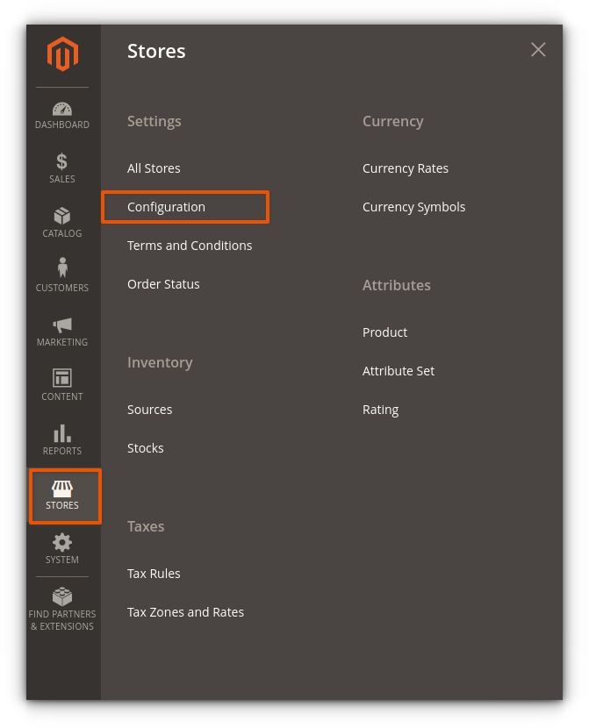The image size is (589, 728).
Task: Open the Sales dollar icon
Action: tap(61, 161)
